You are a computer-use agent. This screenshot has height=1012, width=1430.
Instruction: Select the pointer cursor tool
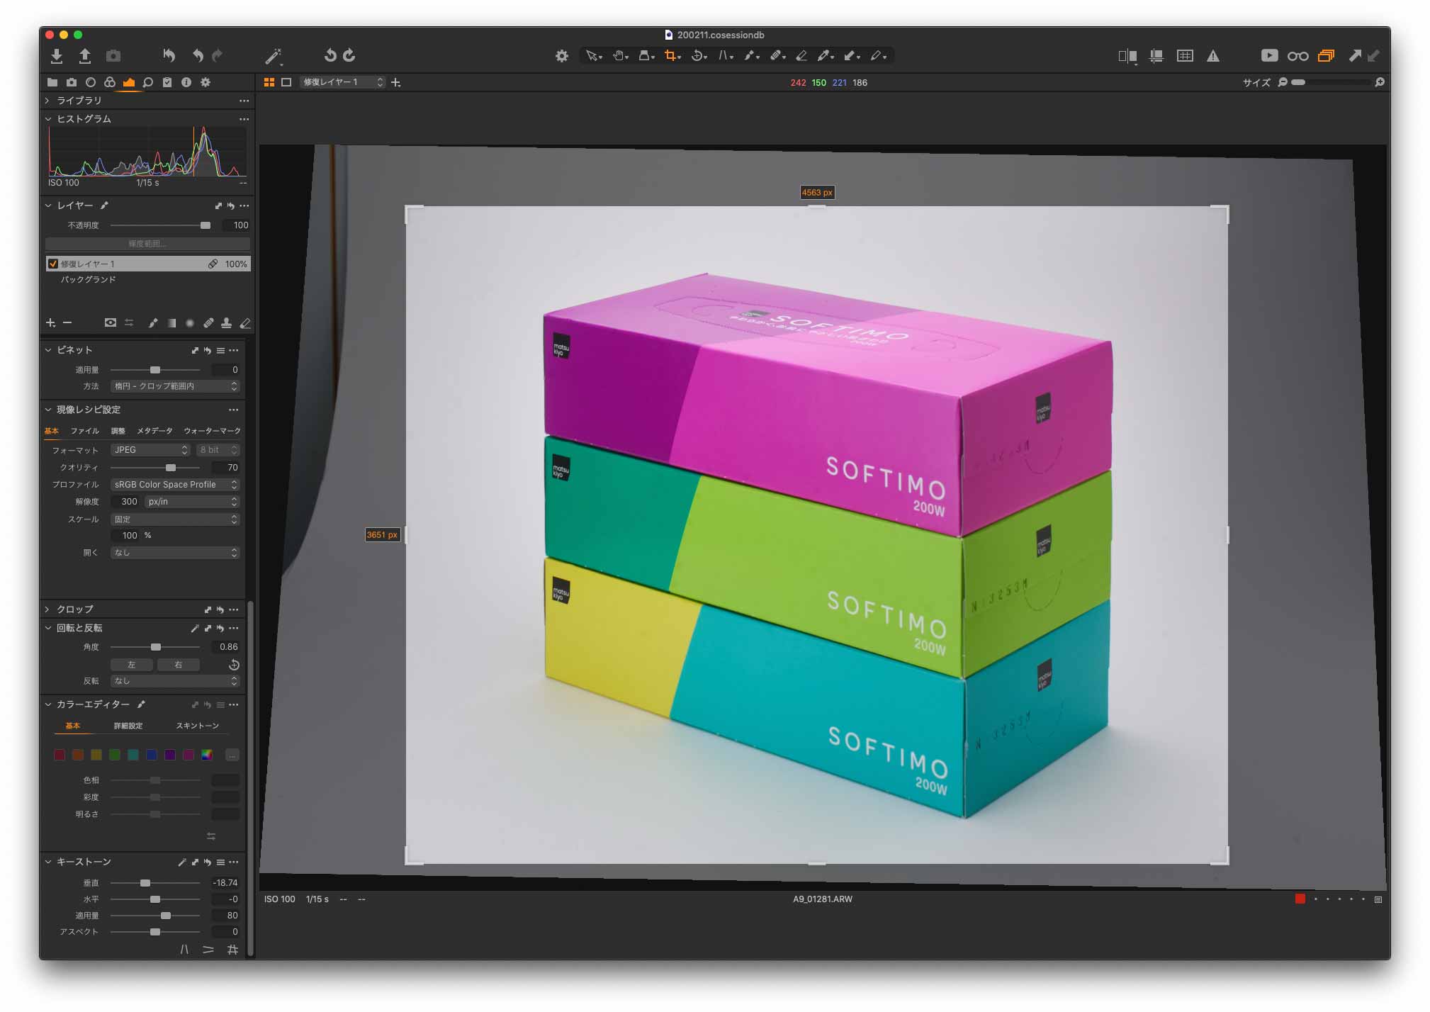pyautogui.click(x=593, y=56)
